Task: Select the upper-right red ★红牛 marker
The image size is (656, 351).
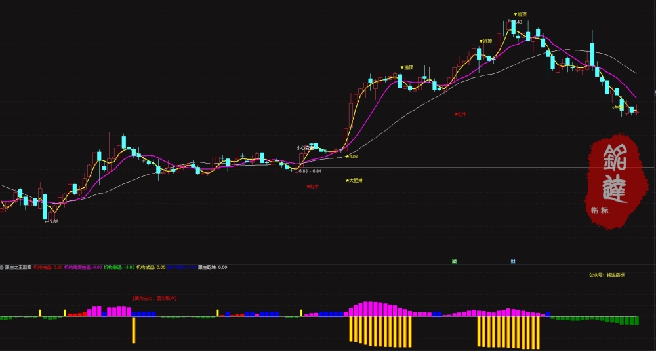Action: pyautogui.click(x=461, y=114)
